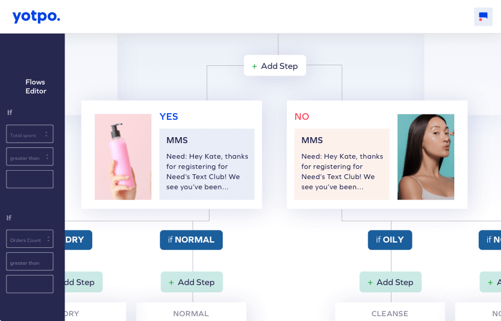Select the if NORMAL condition node

(x=191, y=240)
